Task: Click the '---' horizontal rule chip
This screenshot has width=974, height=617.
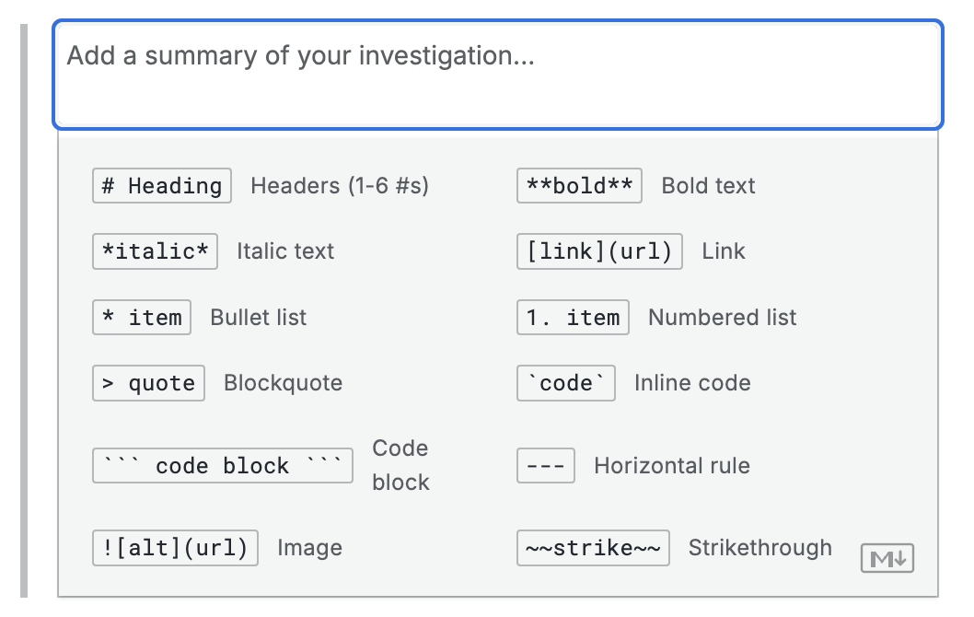Action: [545, 466]
